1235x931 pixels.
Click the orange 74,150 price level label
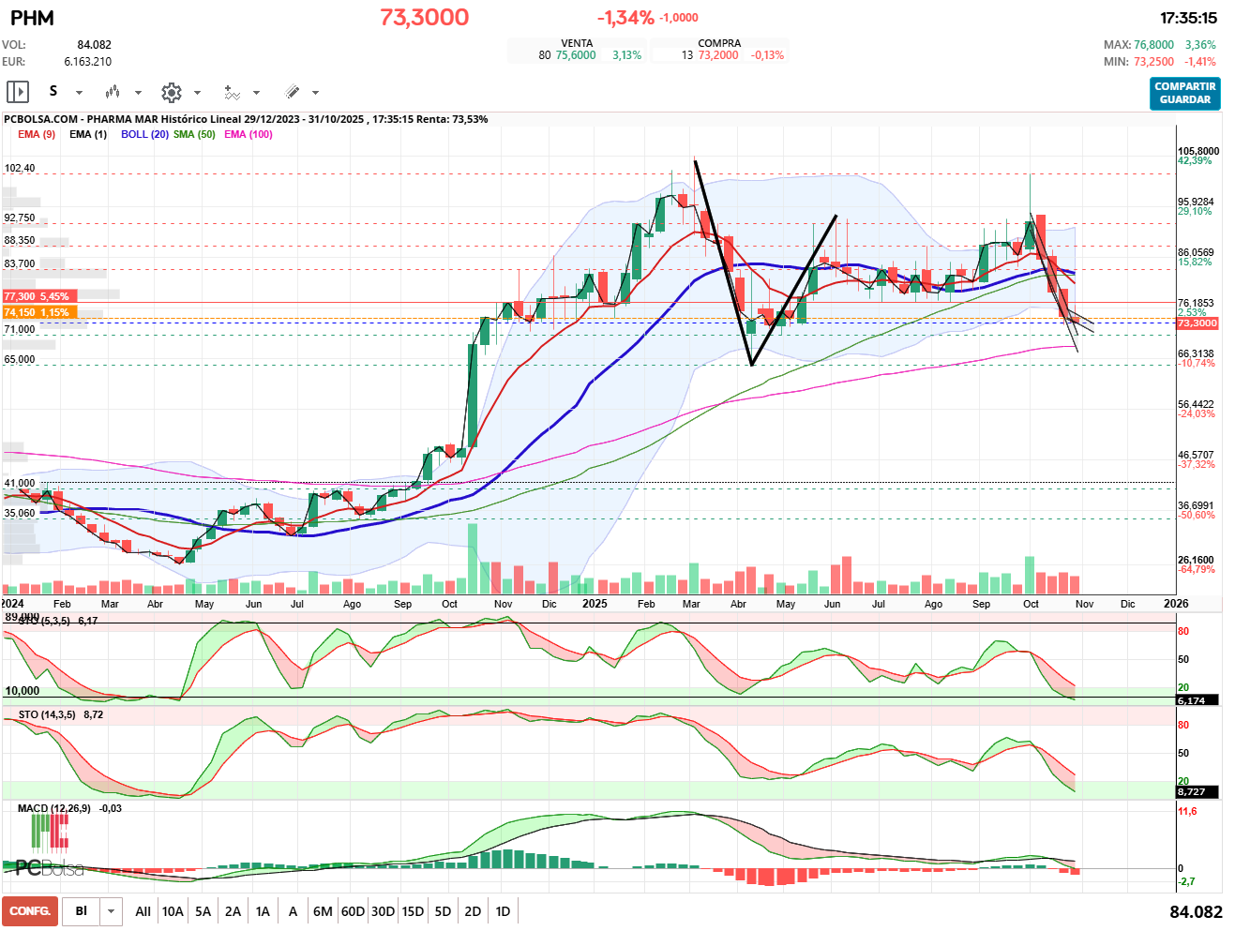pos(38,312)
